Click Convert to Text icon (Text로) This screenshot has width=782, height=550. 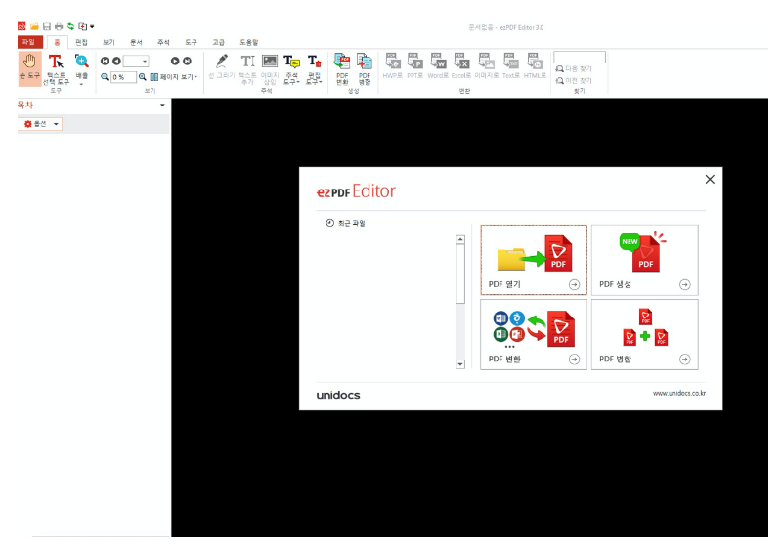(x=510, y=65)
